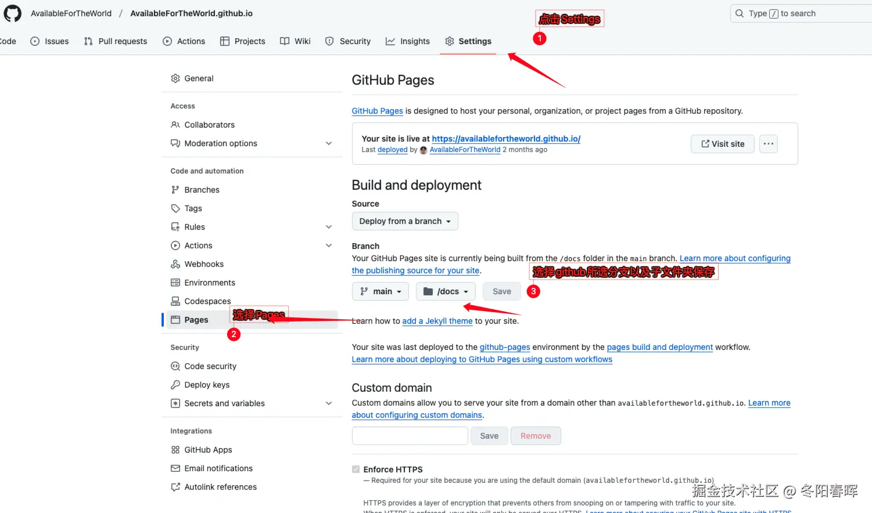872x513 pixels.
Task: Click the sidebar Actions play icon
Action: click(175, 245)
